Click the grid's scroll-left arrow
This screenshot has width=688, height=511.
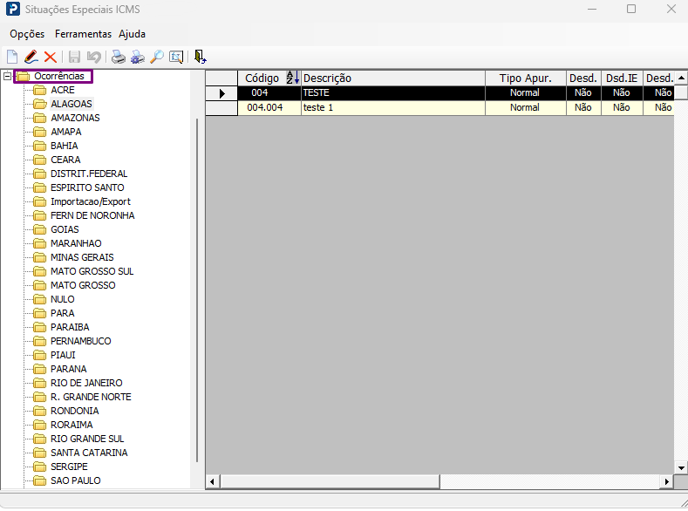[213, 481]
